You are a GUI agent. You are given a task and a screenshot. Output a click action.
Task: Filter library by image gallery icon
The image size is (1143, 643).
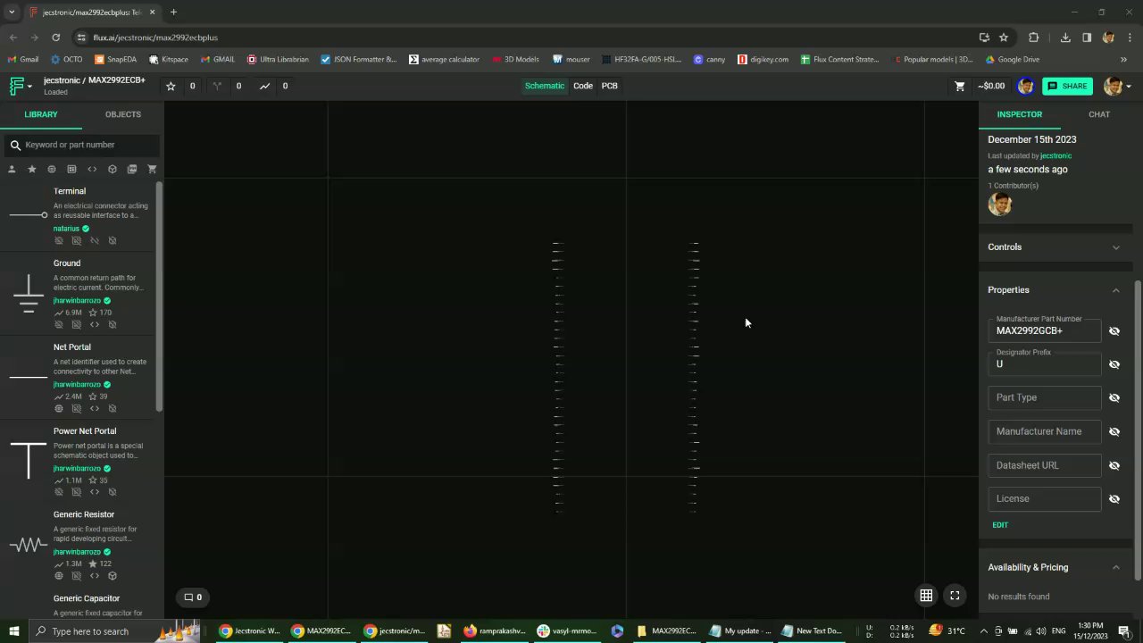tap(132, 169)
